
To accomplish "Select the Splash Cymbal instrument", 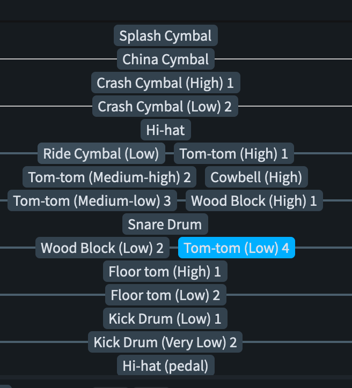I will (x=165, y=36).
